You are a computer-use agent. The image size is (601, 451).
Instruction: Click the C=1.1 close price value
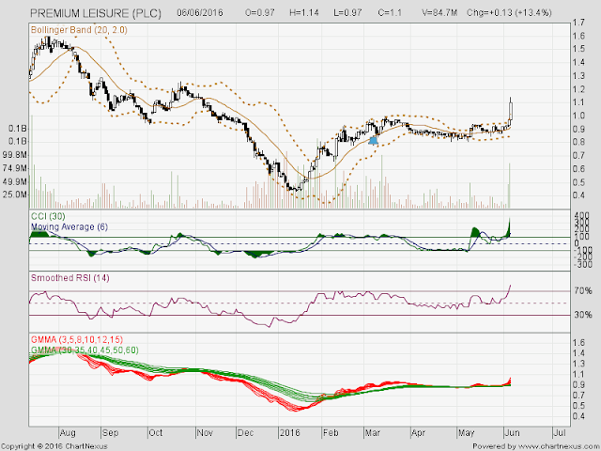click(390, 12)
